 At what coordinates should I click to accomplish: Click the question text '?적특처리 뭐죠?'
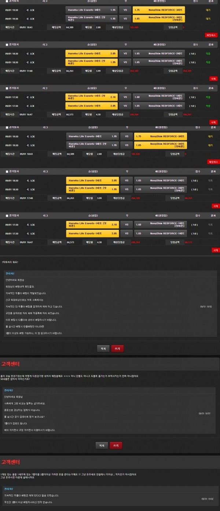(10, 262)
